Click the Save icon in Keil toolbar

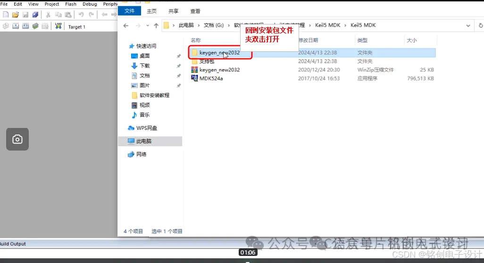click(x=25, y=15)
